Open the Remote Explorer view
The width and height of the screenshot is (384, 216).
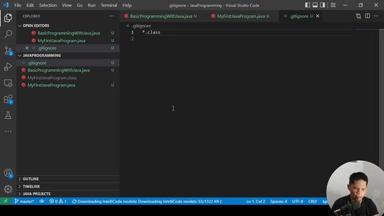8,83
